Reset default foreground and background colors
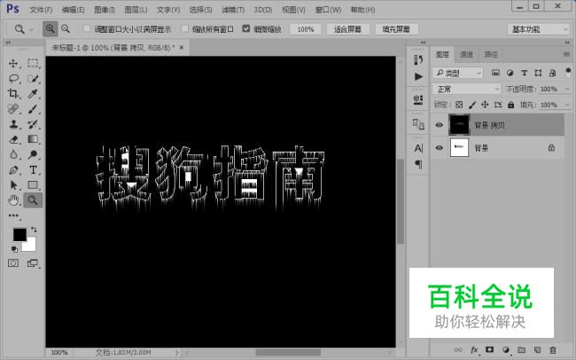 coord(14,249)
